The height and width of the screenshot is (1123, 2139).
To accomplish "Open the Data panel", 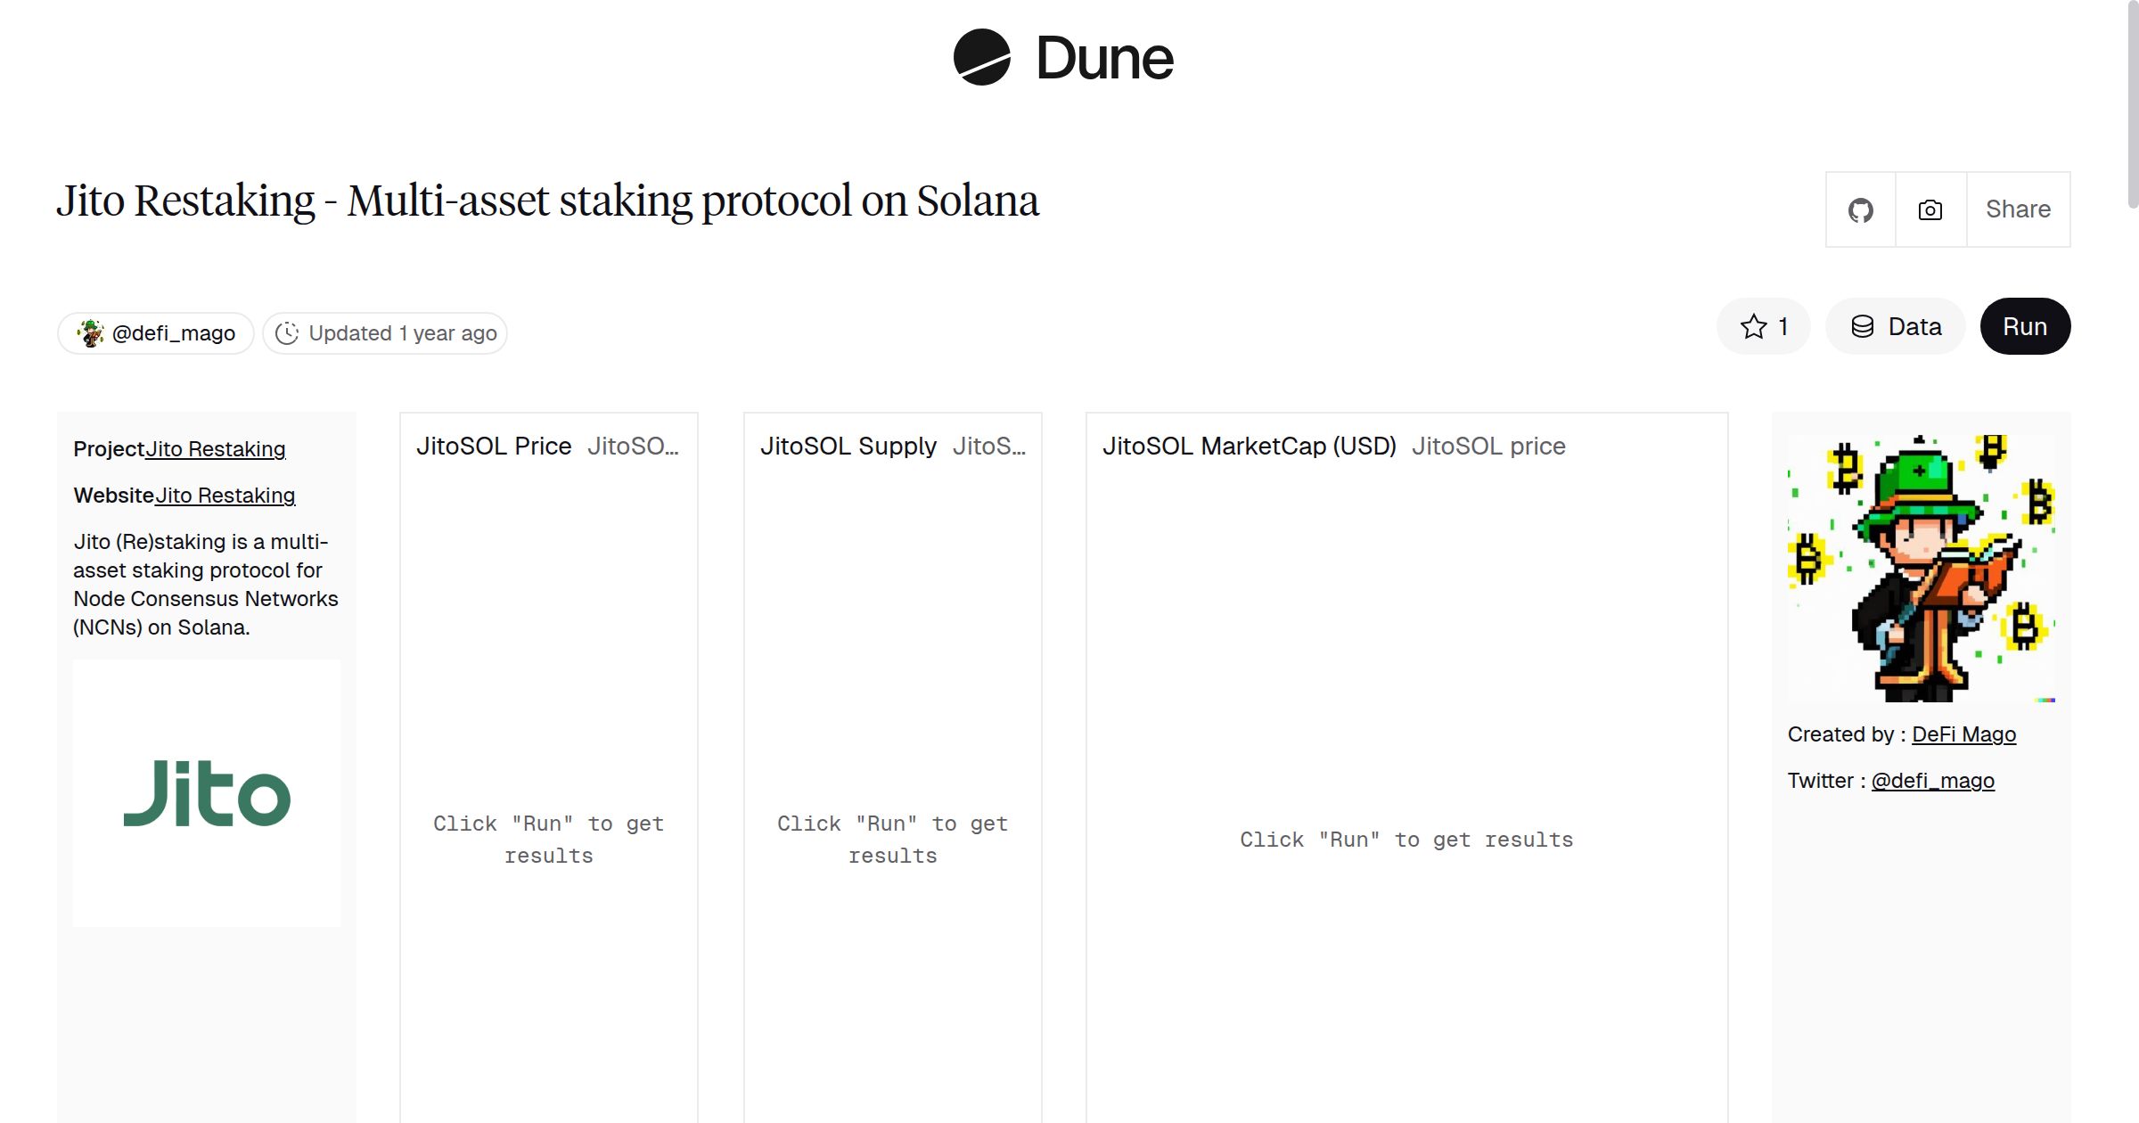I will (x=1895, y=326).
